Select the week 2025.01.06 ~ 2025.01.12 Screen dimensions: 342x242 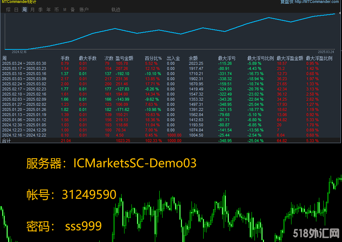click(x=170, y=120)
